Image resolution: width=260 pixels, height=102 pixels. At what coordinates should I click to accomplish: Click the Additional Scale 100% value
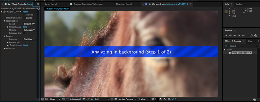point(26,45)
